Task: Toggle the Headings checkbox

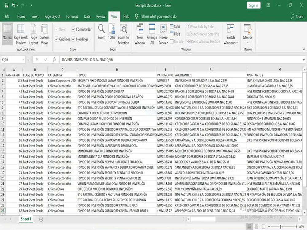Action: [73, 39]
